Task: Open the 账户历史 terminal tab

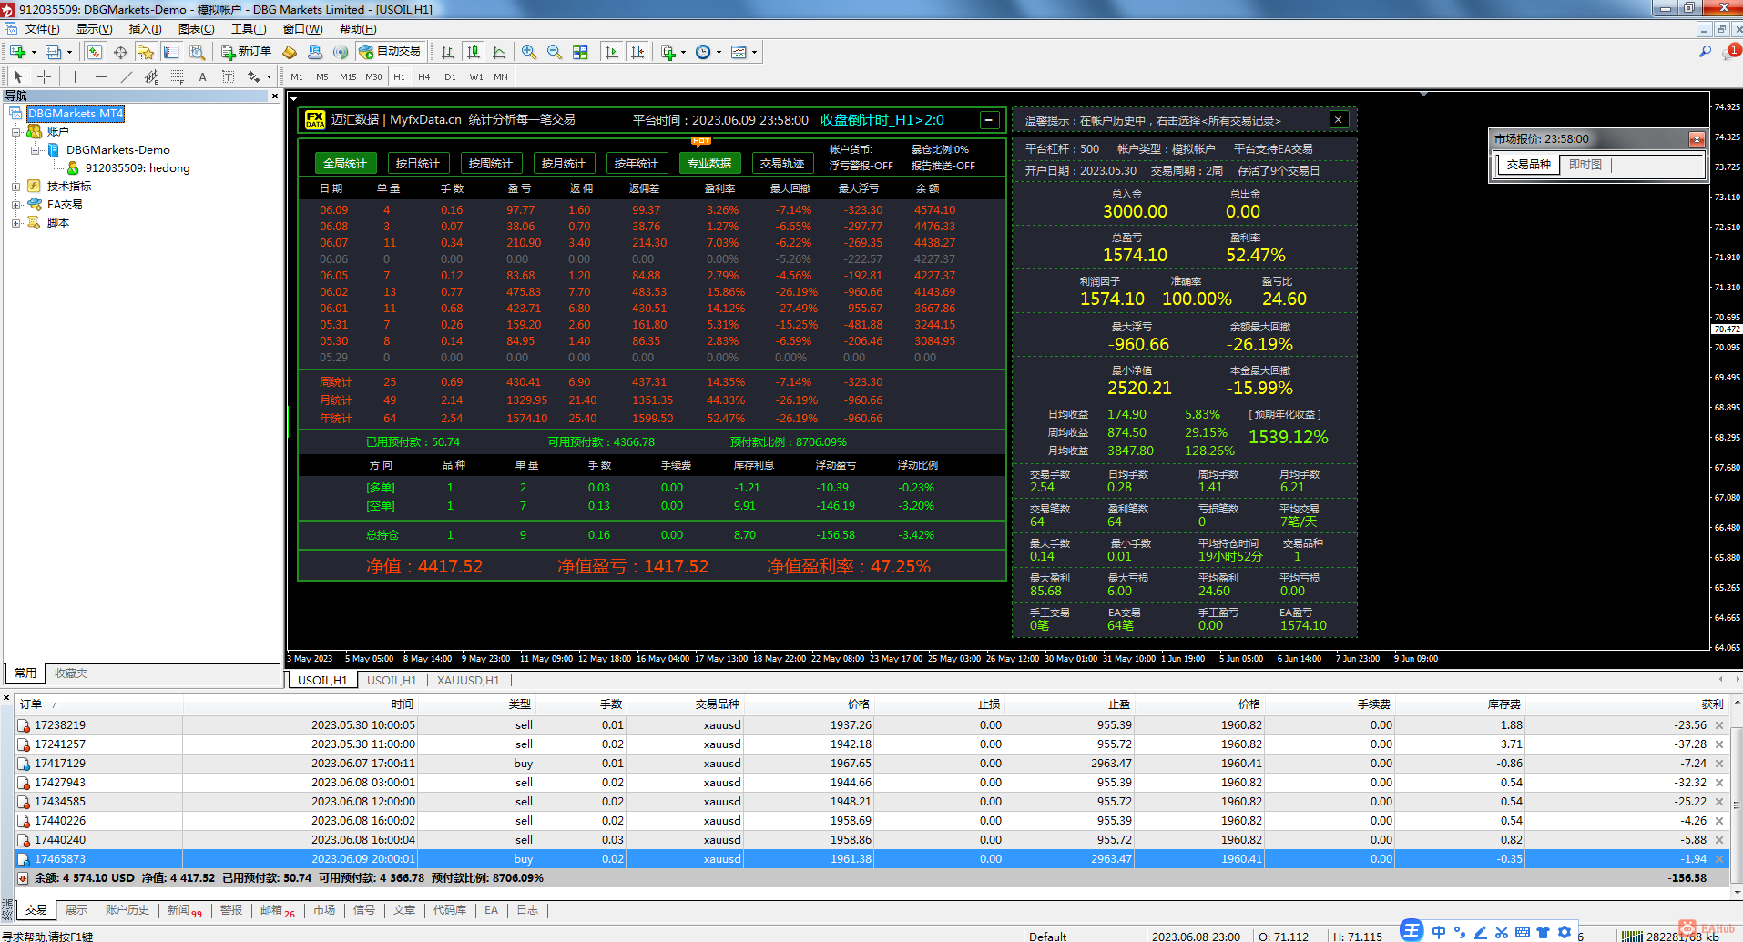Action: [127, 910]
